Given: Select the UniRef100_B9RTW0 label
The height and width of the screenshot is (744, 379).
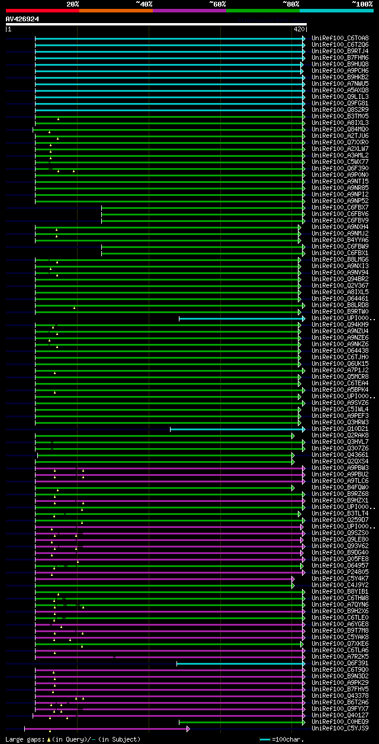Looking at the screenshot, I should click(340, 311).
